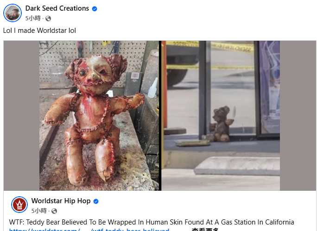This screenshot has height=231, width=317.
Task: Open Dark Seed Creations profile picture
Action: pyautogui.click(x=13, y=13)
